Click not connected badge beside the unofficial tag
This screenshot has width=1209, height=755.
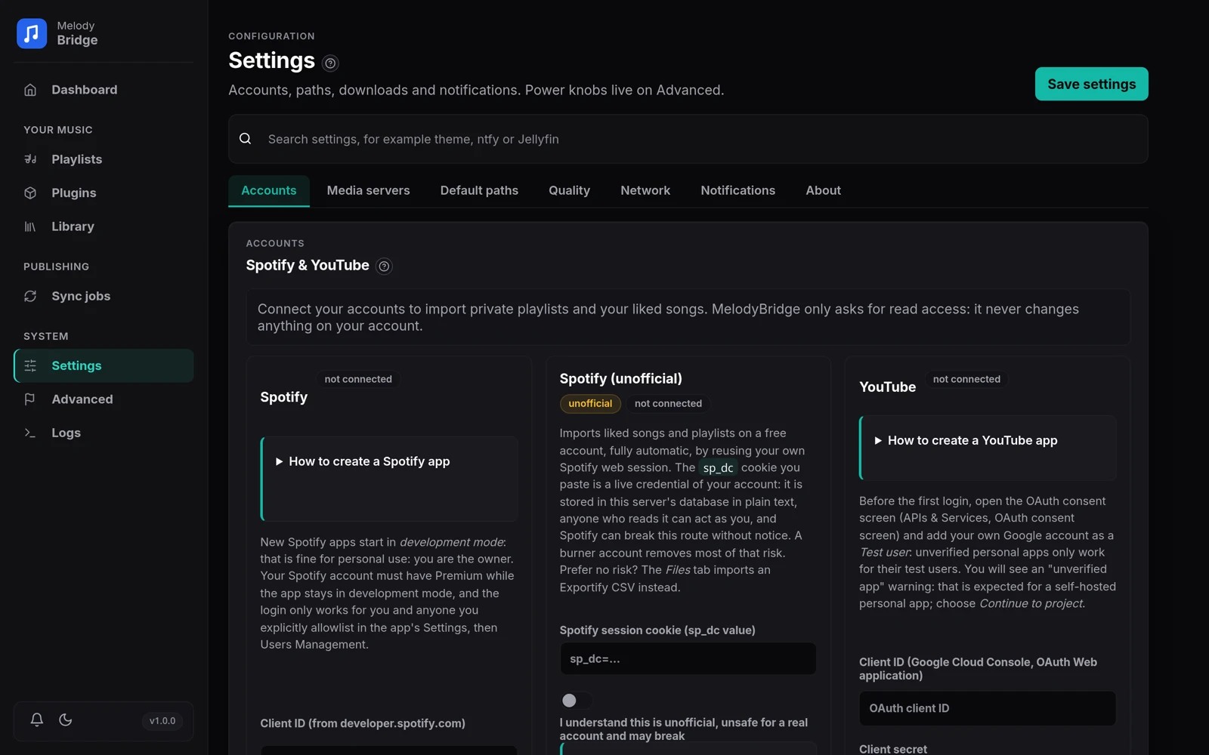coord(668,404)
